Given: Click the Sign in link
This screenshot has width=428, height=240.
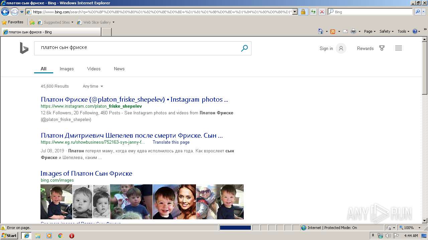Looking at the screenshot, I should click(x=326, y=49).
